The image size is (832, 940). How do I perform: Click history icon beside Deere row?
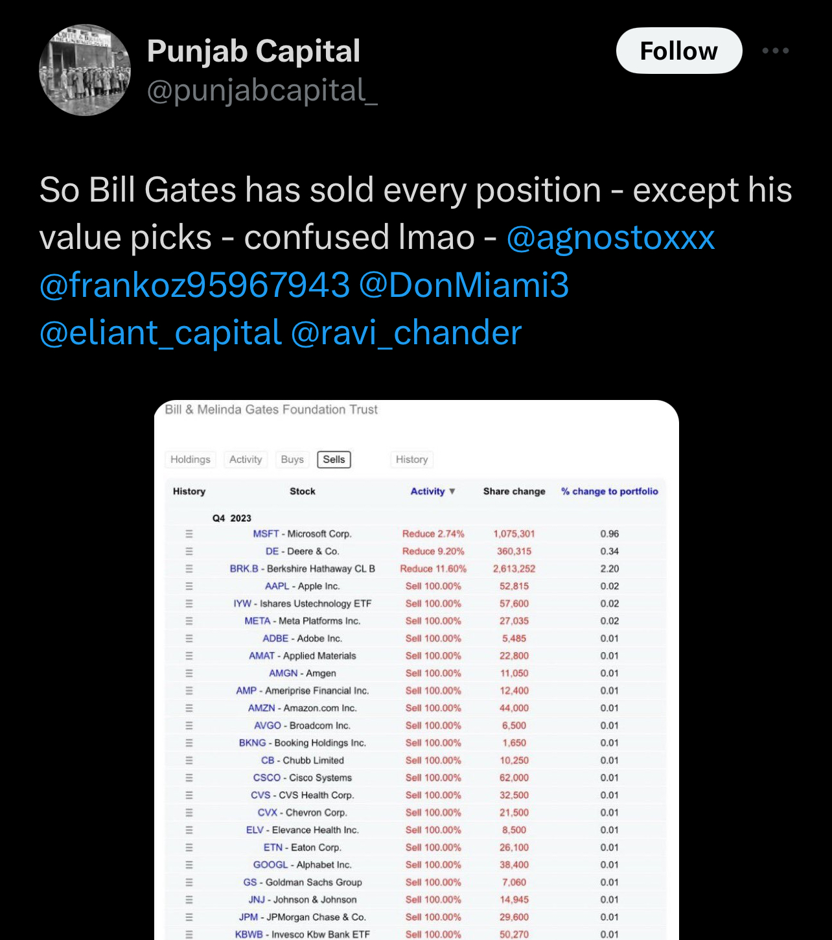coord(189,552)
